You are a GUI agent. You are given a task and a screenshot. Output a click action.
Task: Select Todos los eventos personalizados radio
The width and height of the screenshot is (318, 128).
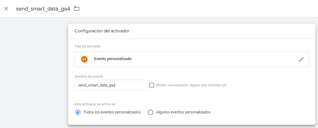pos(78,112)
